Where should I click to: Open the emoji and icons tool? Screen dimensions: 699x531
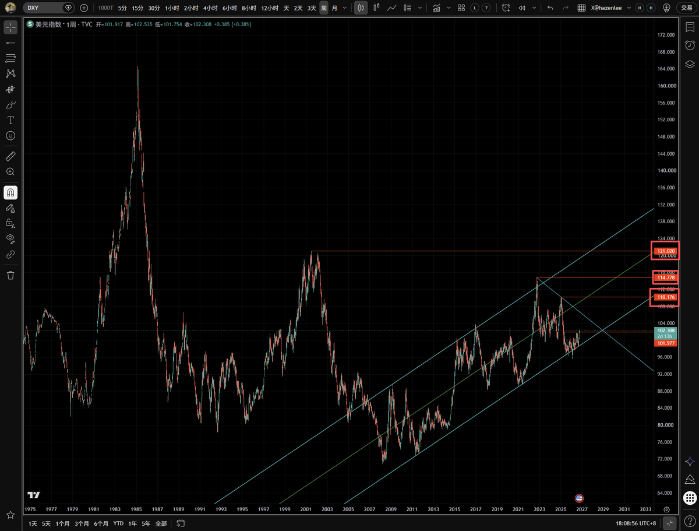10,135
